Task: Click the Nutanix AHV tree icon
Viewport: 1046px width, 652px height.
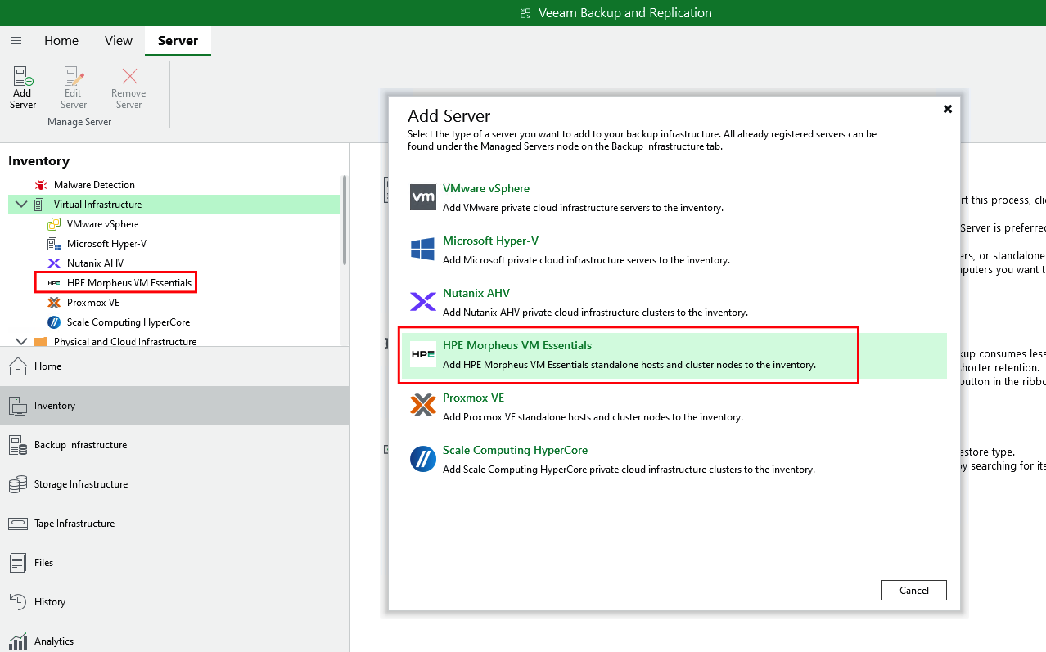Action: [x=54, y=263]
